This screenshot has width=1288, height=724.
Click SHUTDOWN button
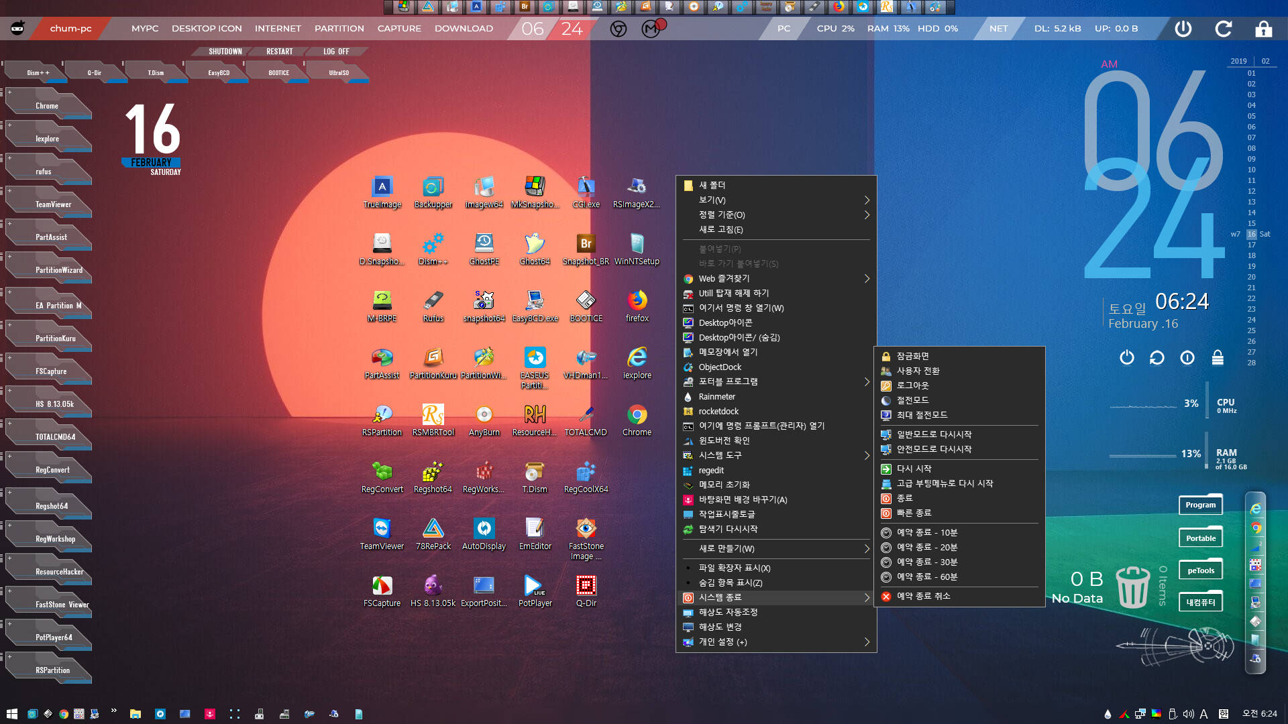[x=225, y=52]
